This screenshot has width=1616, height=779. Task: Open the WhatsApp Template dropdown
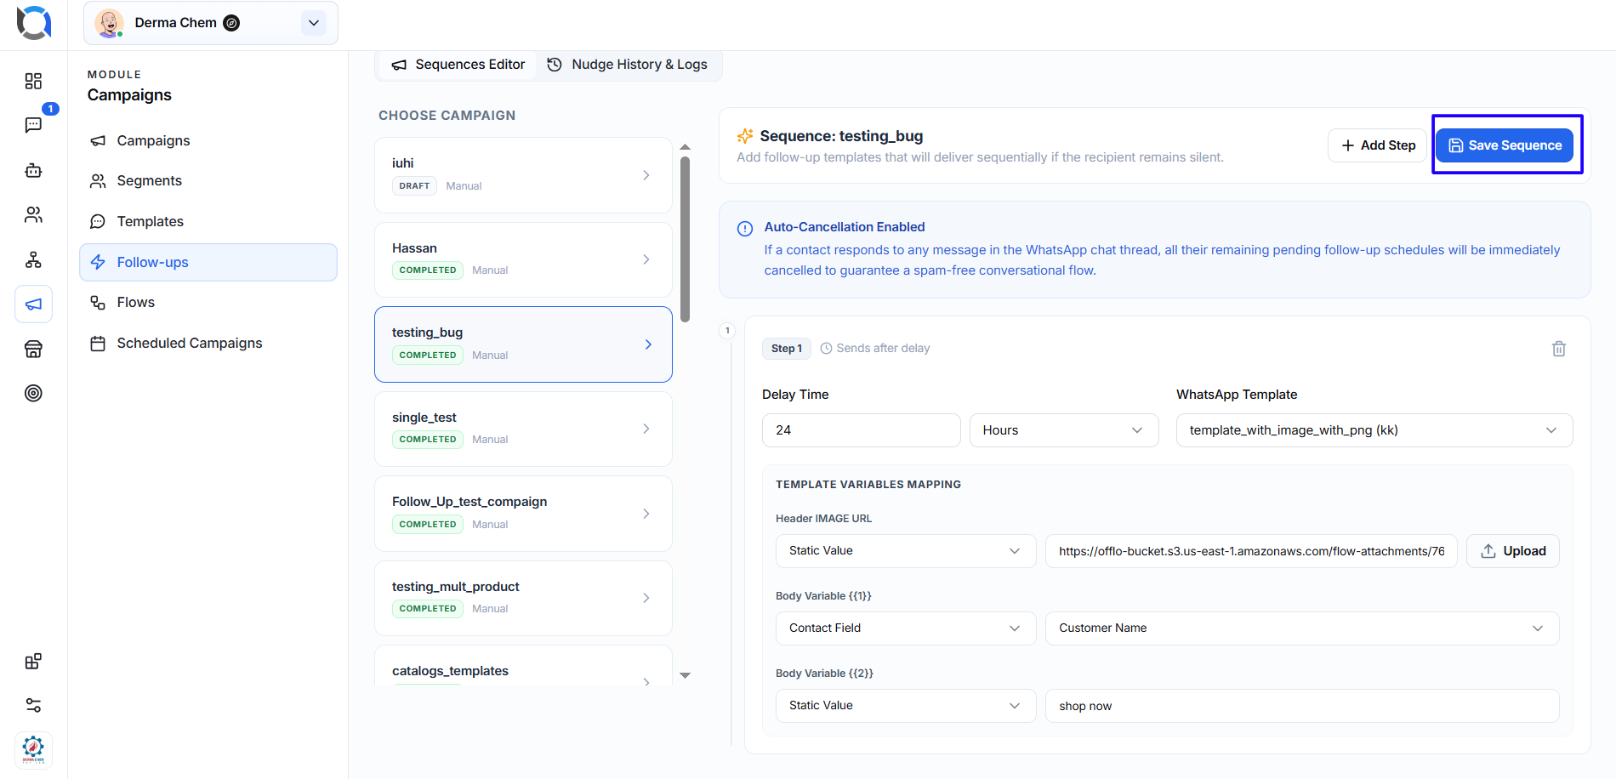click(x=1374, y=430)
